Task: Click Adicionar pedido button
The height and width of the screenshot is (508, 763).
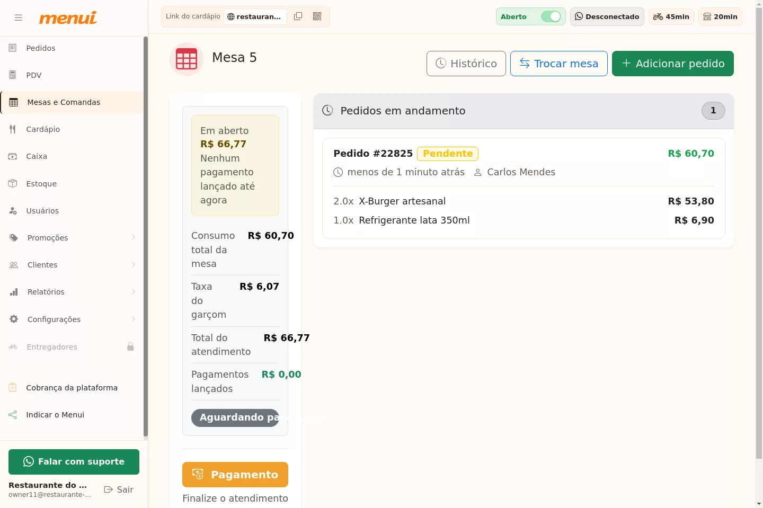Action: [x=673, y=64]
